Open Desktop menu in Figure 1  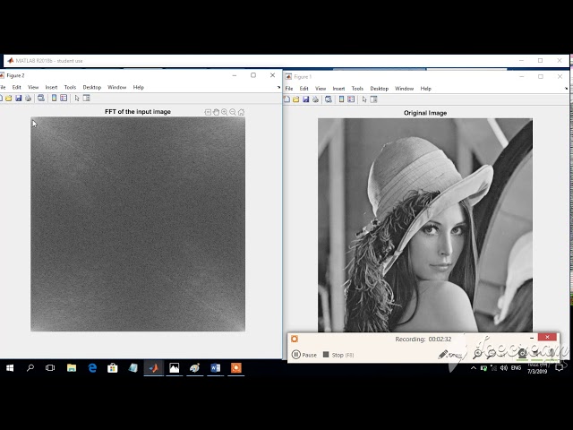(379, 89)
